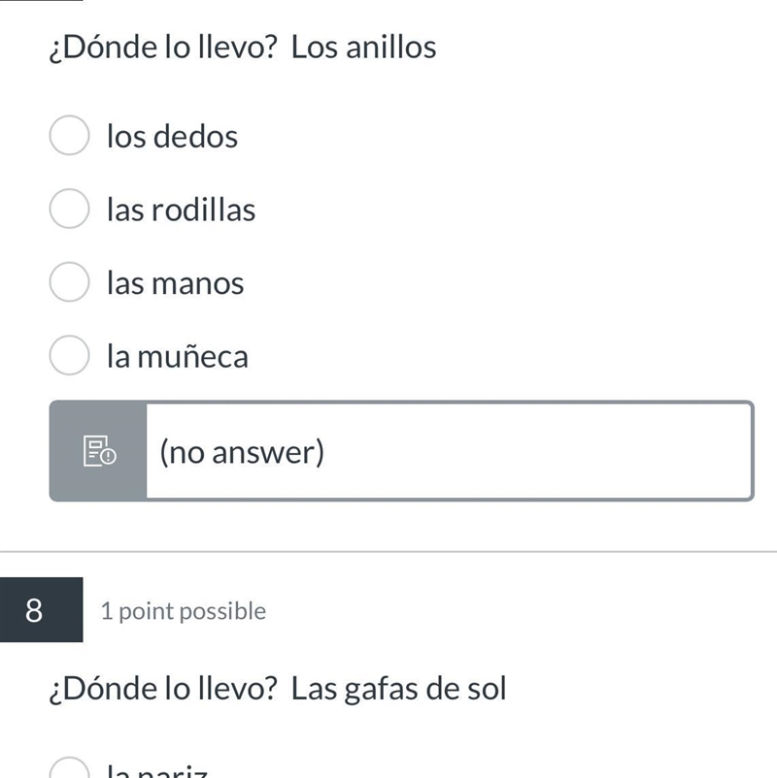Click the "los dedos" answer text
Image resolution: width=777 pixels, height=778 pixels.
[x=172, y=136]
